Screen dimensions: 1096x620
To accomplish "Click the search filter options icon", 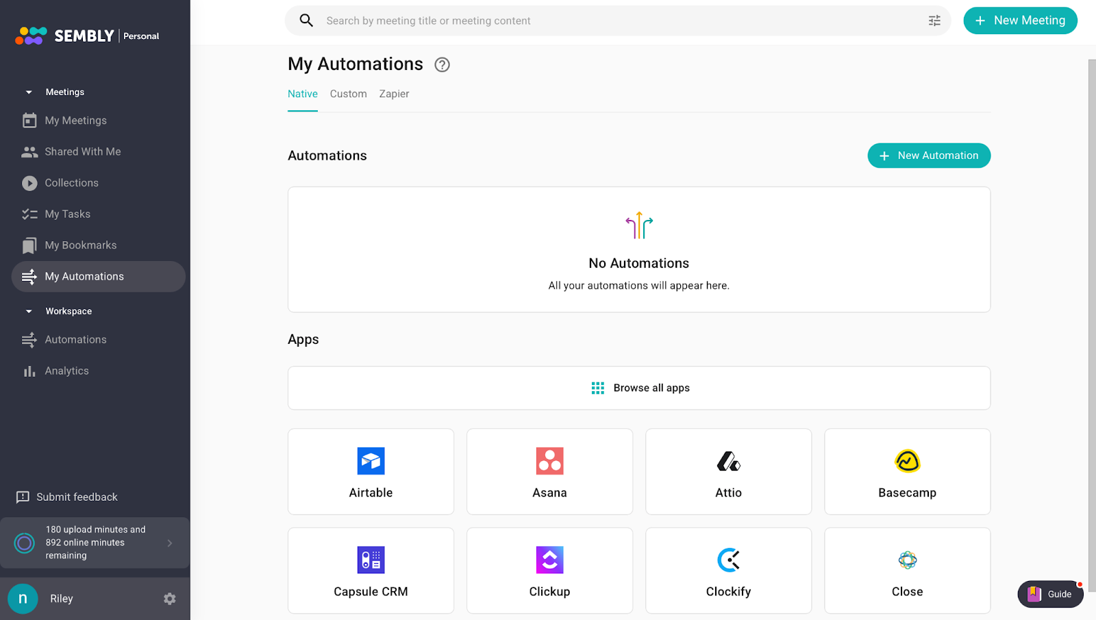I will tap(934, 21).
